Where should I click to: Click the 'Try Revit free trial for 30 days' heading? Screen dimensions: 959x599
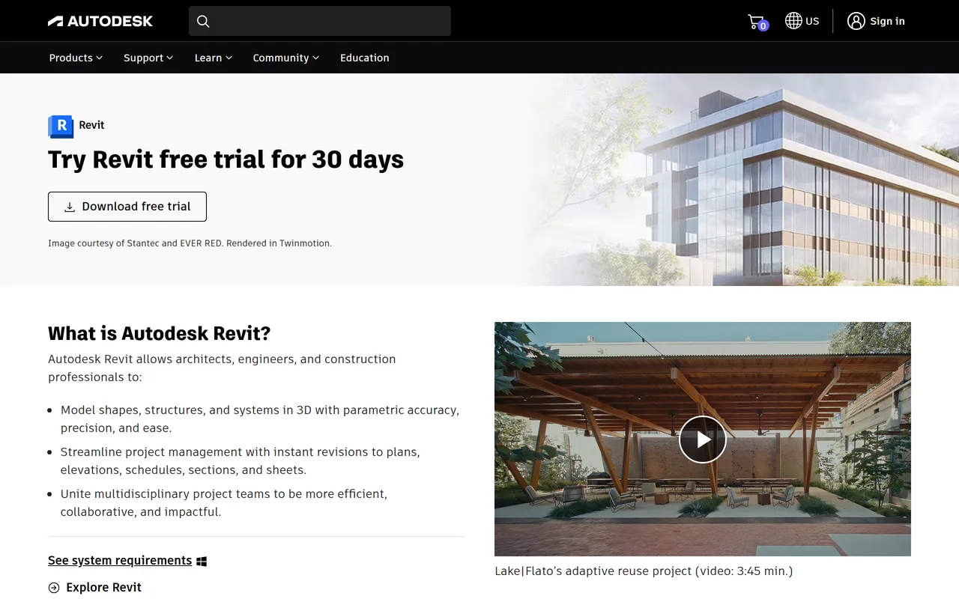[226, 159]
